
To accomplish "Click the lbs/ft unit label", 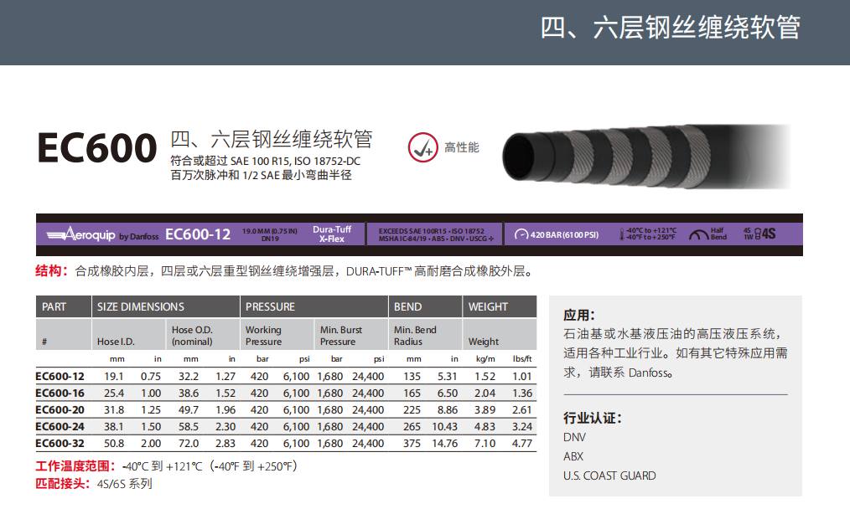I will (x=522, y=359).
